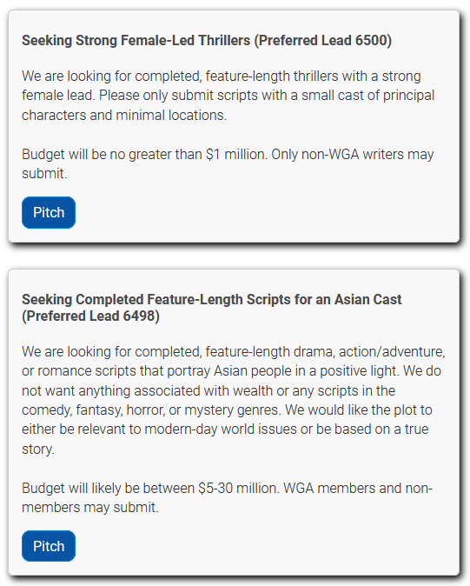This screenshot has width=470, height=586.
Task: Click "members may submit." line in second card
Action: (x=90, y=508)
